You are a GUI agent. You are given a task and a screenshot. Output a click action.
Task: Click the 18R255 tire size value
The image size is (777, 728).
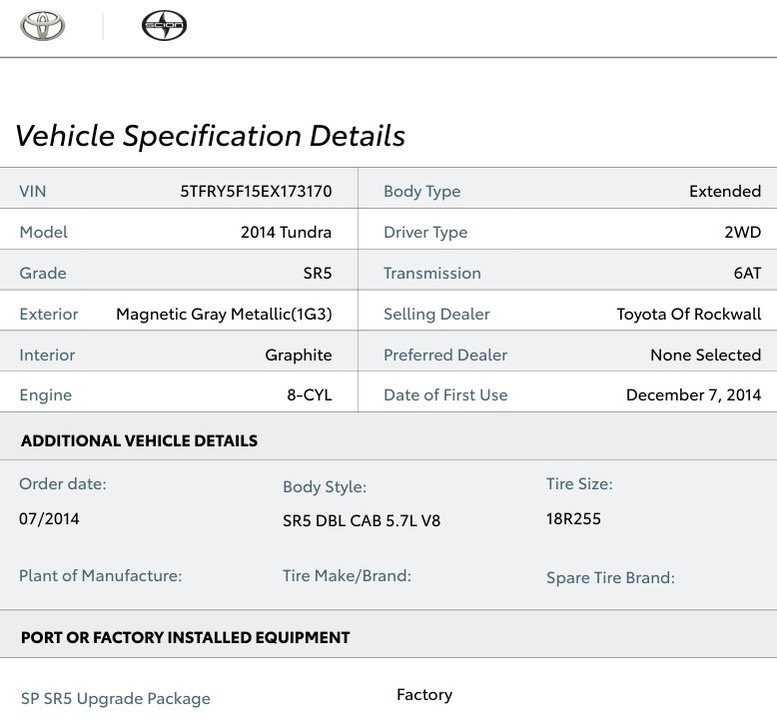tap(573, 519)
